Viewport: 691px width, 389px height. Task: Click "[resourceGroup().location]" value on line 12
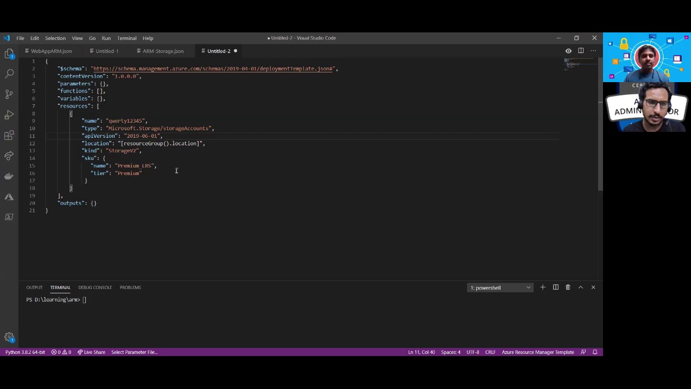click(x=160, y=144)
